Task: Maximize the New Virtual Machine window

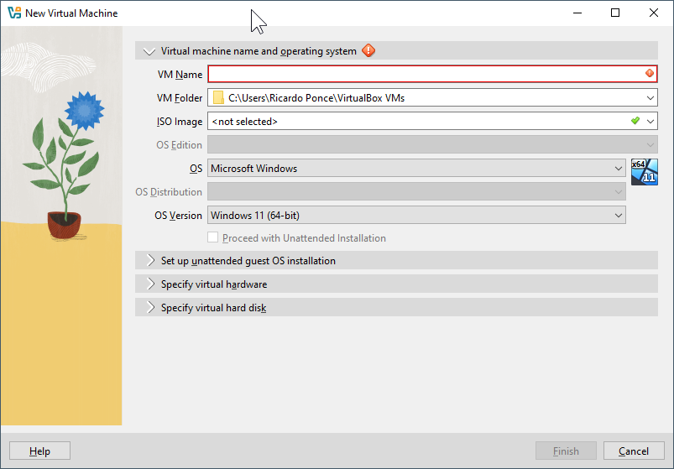Action: point(615,13)
